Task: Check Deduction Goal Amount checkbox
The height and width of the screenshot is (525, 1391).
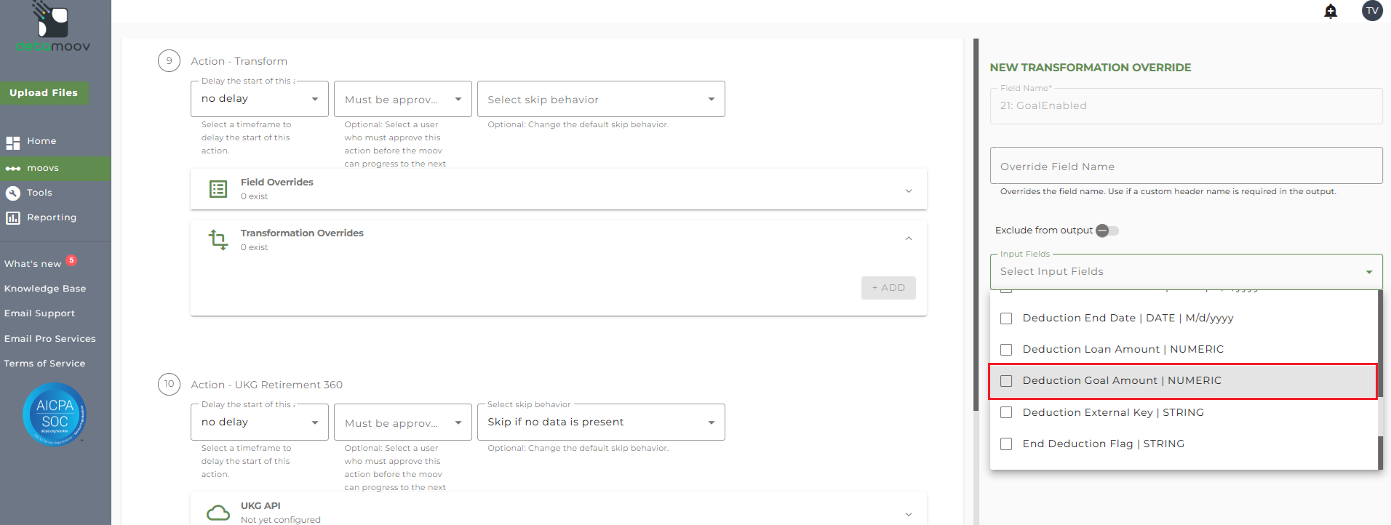Action: [x=1006, y=381]
